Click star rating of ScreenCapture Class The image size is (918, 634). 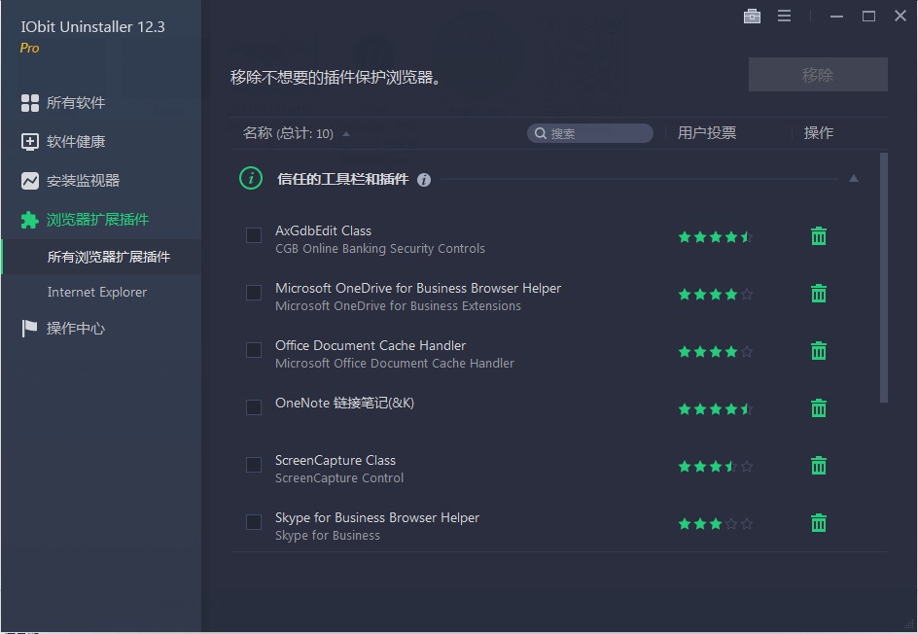715,467
